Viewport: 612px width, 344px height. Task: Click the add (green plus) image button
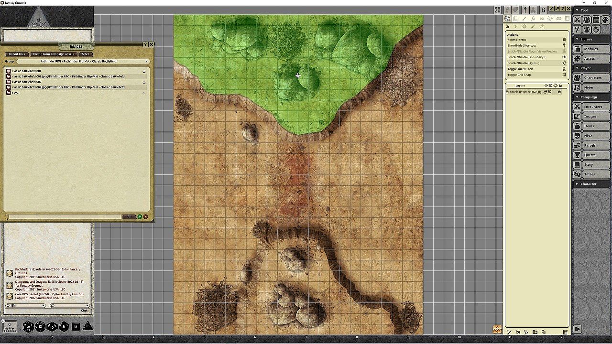click(x=140, y=216)
